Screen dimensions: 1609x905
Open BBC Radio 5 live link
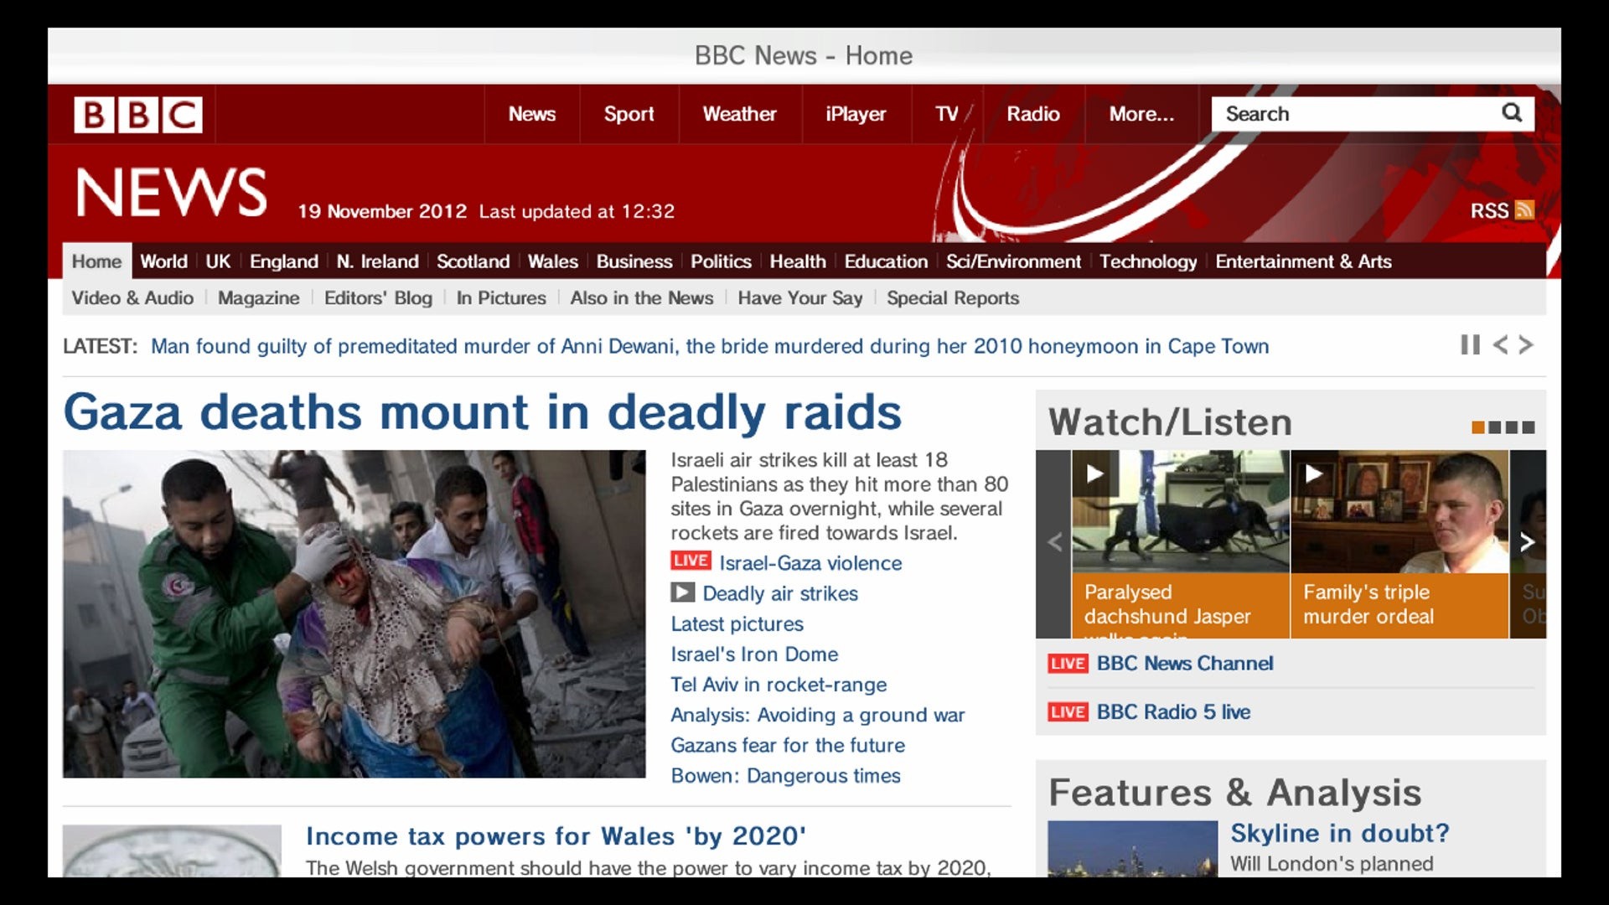click(x=1172, y=711)
